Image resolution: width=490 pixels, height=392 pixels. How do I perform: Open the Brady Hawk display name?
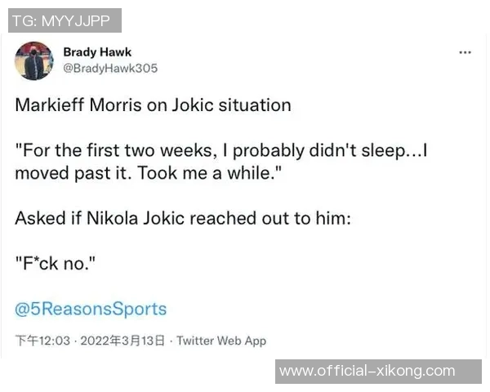(97, 52)
